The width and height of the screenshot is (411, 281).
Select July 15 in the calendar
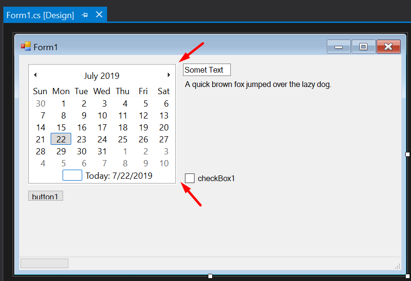(x=61, y=128)
